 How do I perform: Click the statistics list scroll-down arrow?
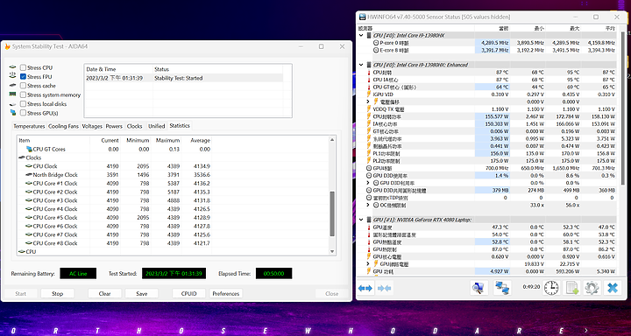click(332, 252)
